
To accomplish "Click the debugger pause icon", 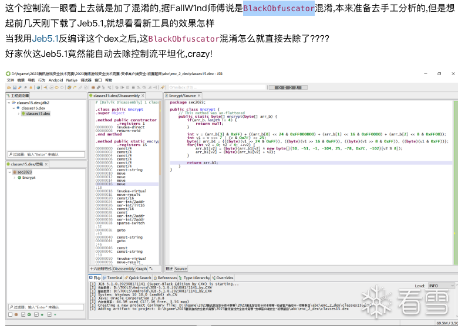I will [x=127, y=87].
